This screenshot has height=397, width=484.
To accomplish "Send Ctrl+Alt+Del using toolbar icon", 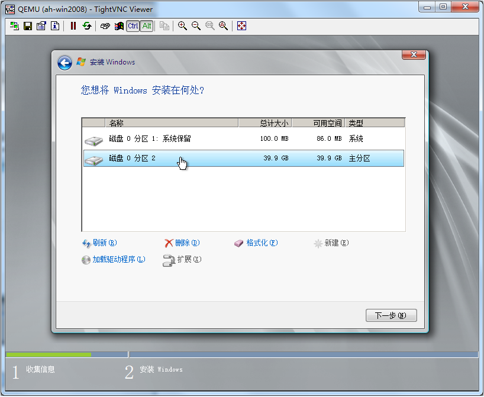I will click(x=105, y=26).
